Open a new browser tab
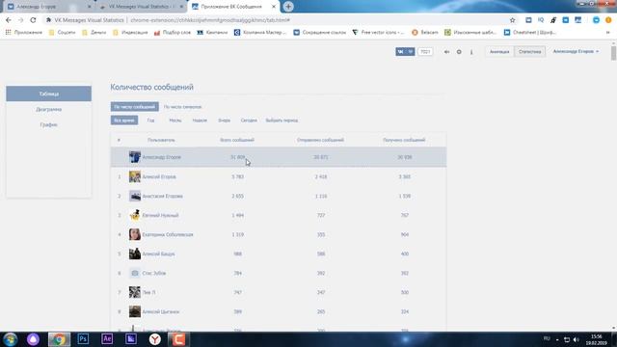Viewport: 617px width, 347px height. [x=288, y=7]
